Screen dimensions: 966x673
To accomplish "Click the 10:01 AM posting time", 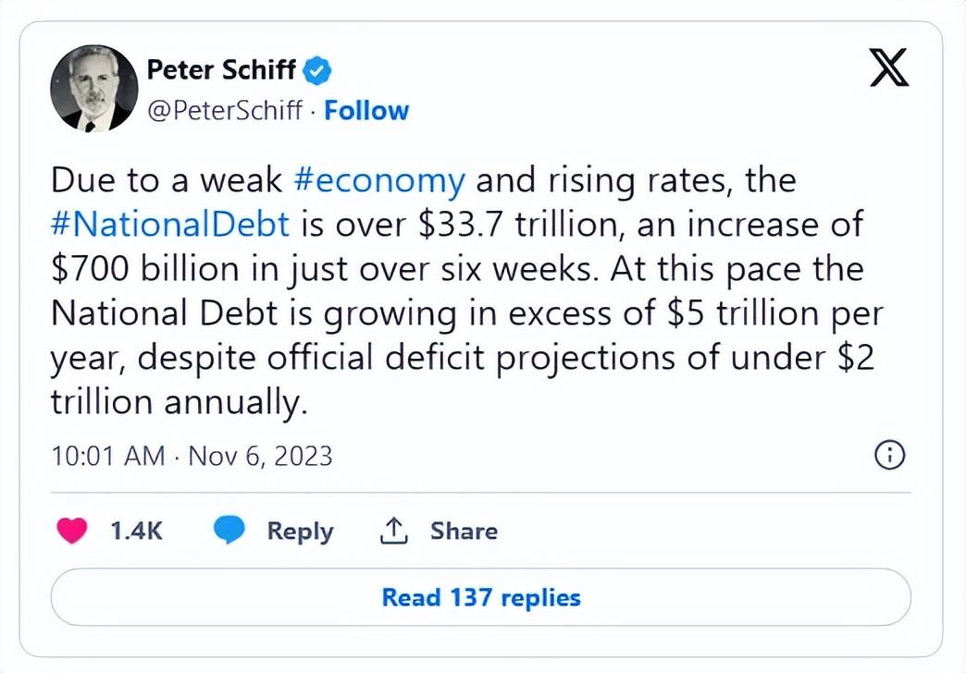I will [107, 456].
